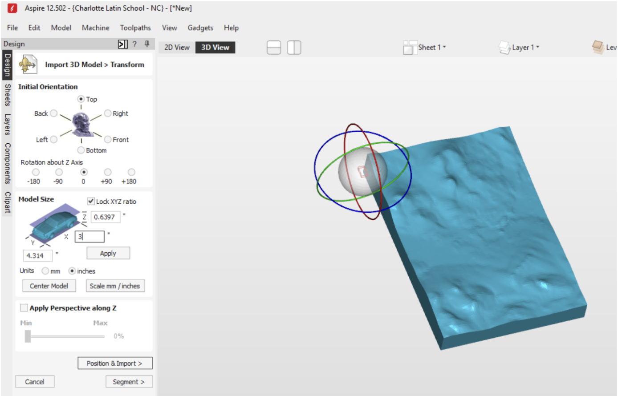Open the Layer 1 dropdown
Image resolution: width=618 pixels, height=396 pixels.
pos(526,47)
